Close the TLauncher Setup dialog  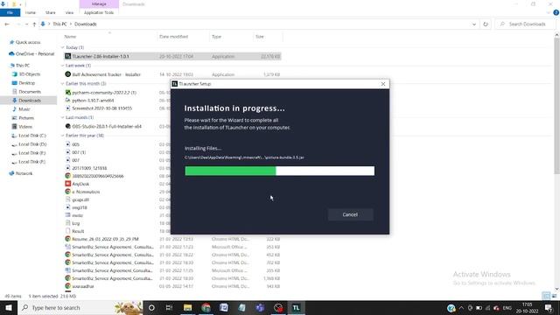(383, 84)
